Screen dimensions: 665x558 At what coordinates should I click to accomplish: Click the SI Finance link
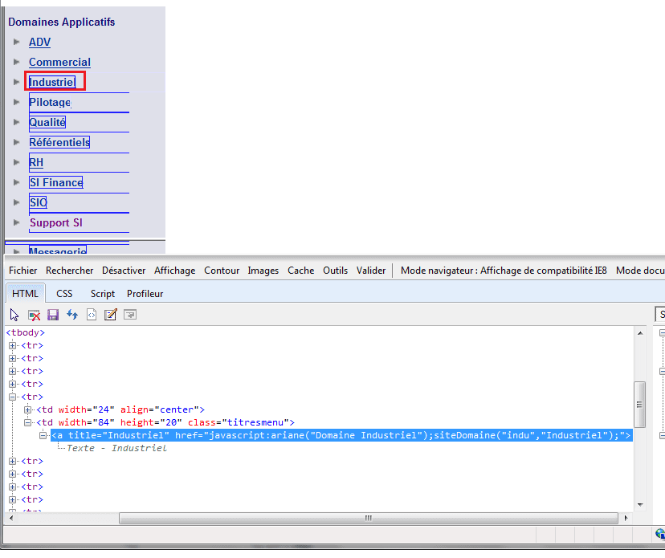(55, 182)
